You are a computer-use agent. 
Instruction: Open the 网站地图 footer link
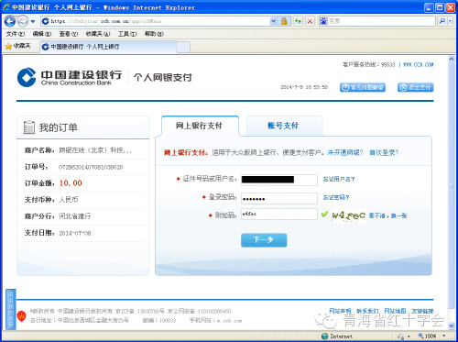[x=395, y=311]
